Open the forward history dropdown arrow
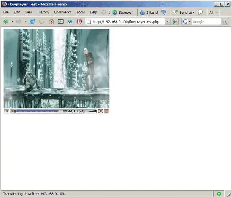The image size is (232, 198). (x=25, y=22)
